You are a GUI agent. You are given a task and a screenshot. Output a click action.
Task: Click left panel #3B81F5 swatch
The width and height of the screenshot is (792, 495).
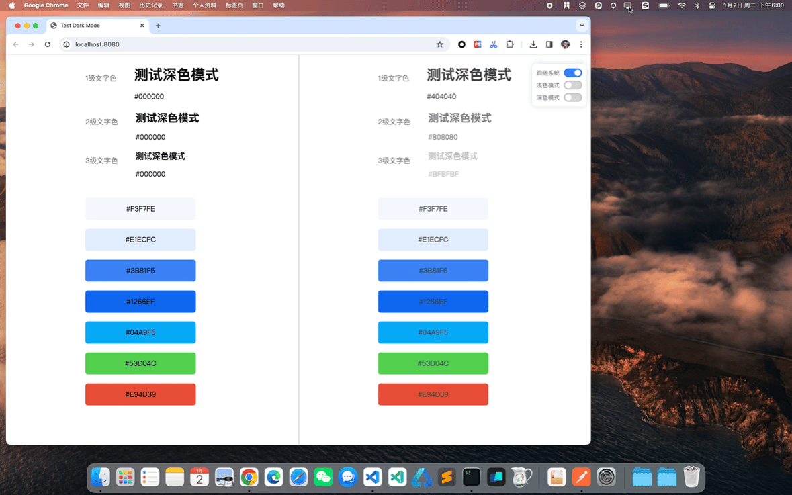140,271
